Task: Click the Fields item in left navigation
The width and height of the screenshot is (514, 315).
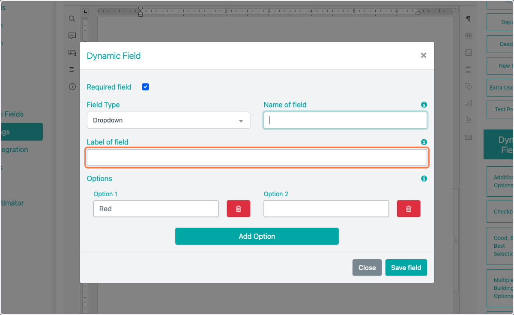Action: pyautogui.click(x=13, y=114)
